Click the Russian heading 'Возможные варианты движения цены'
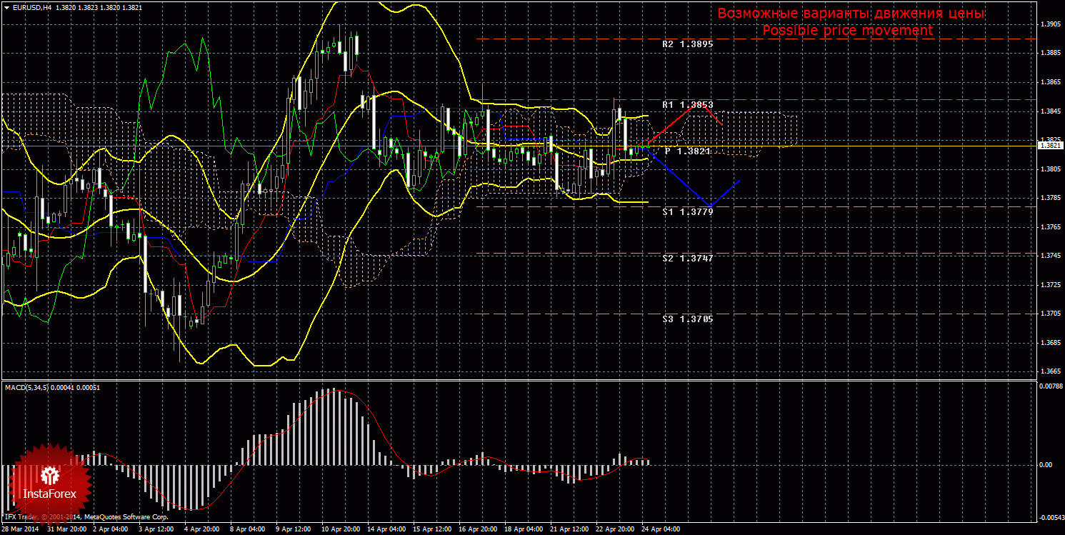Viewport: 1065px width, 535px height. click(851, 14)
